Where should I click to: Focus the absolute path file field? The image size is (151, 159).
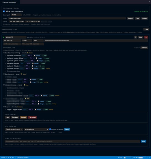72,141
